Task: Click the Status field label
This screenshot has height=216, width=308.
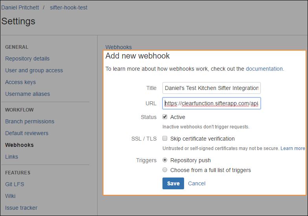Action: [x=149, y=117]
